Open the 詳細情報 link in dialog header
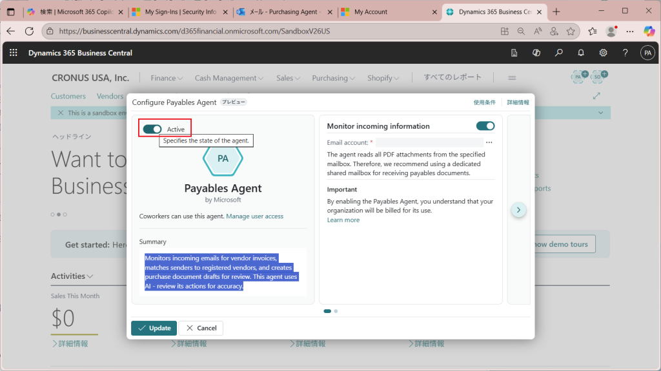The width and height of the screenshot is (661, 371). pos(518,102)
